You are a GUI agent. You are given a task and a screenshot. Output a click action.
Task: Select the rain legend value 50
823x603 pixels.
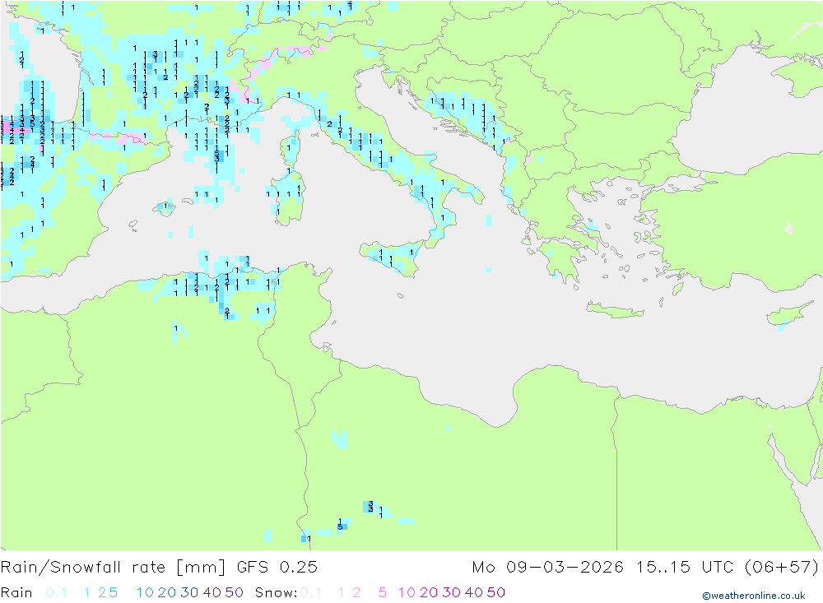tap(234, 592)
